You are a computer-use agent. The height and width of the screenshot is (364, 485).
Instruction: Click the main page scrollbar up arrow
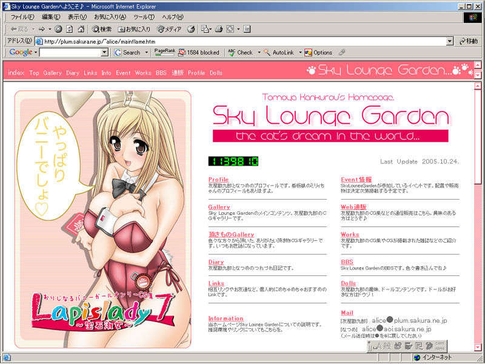tap(478, 86)
